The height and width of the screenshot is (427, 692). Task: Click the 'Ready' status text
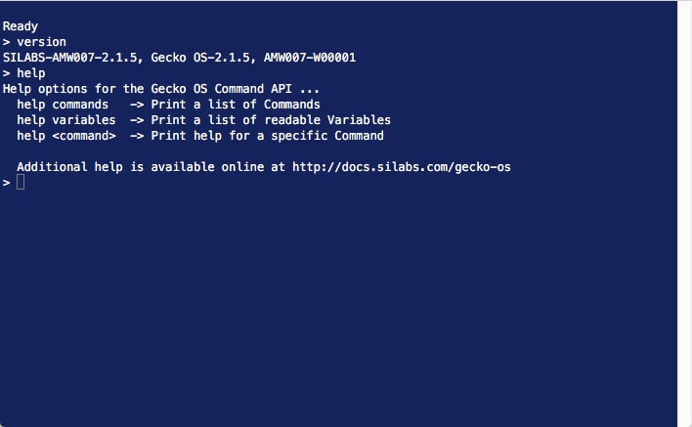[x=21, y=26]
